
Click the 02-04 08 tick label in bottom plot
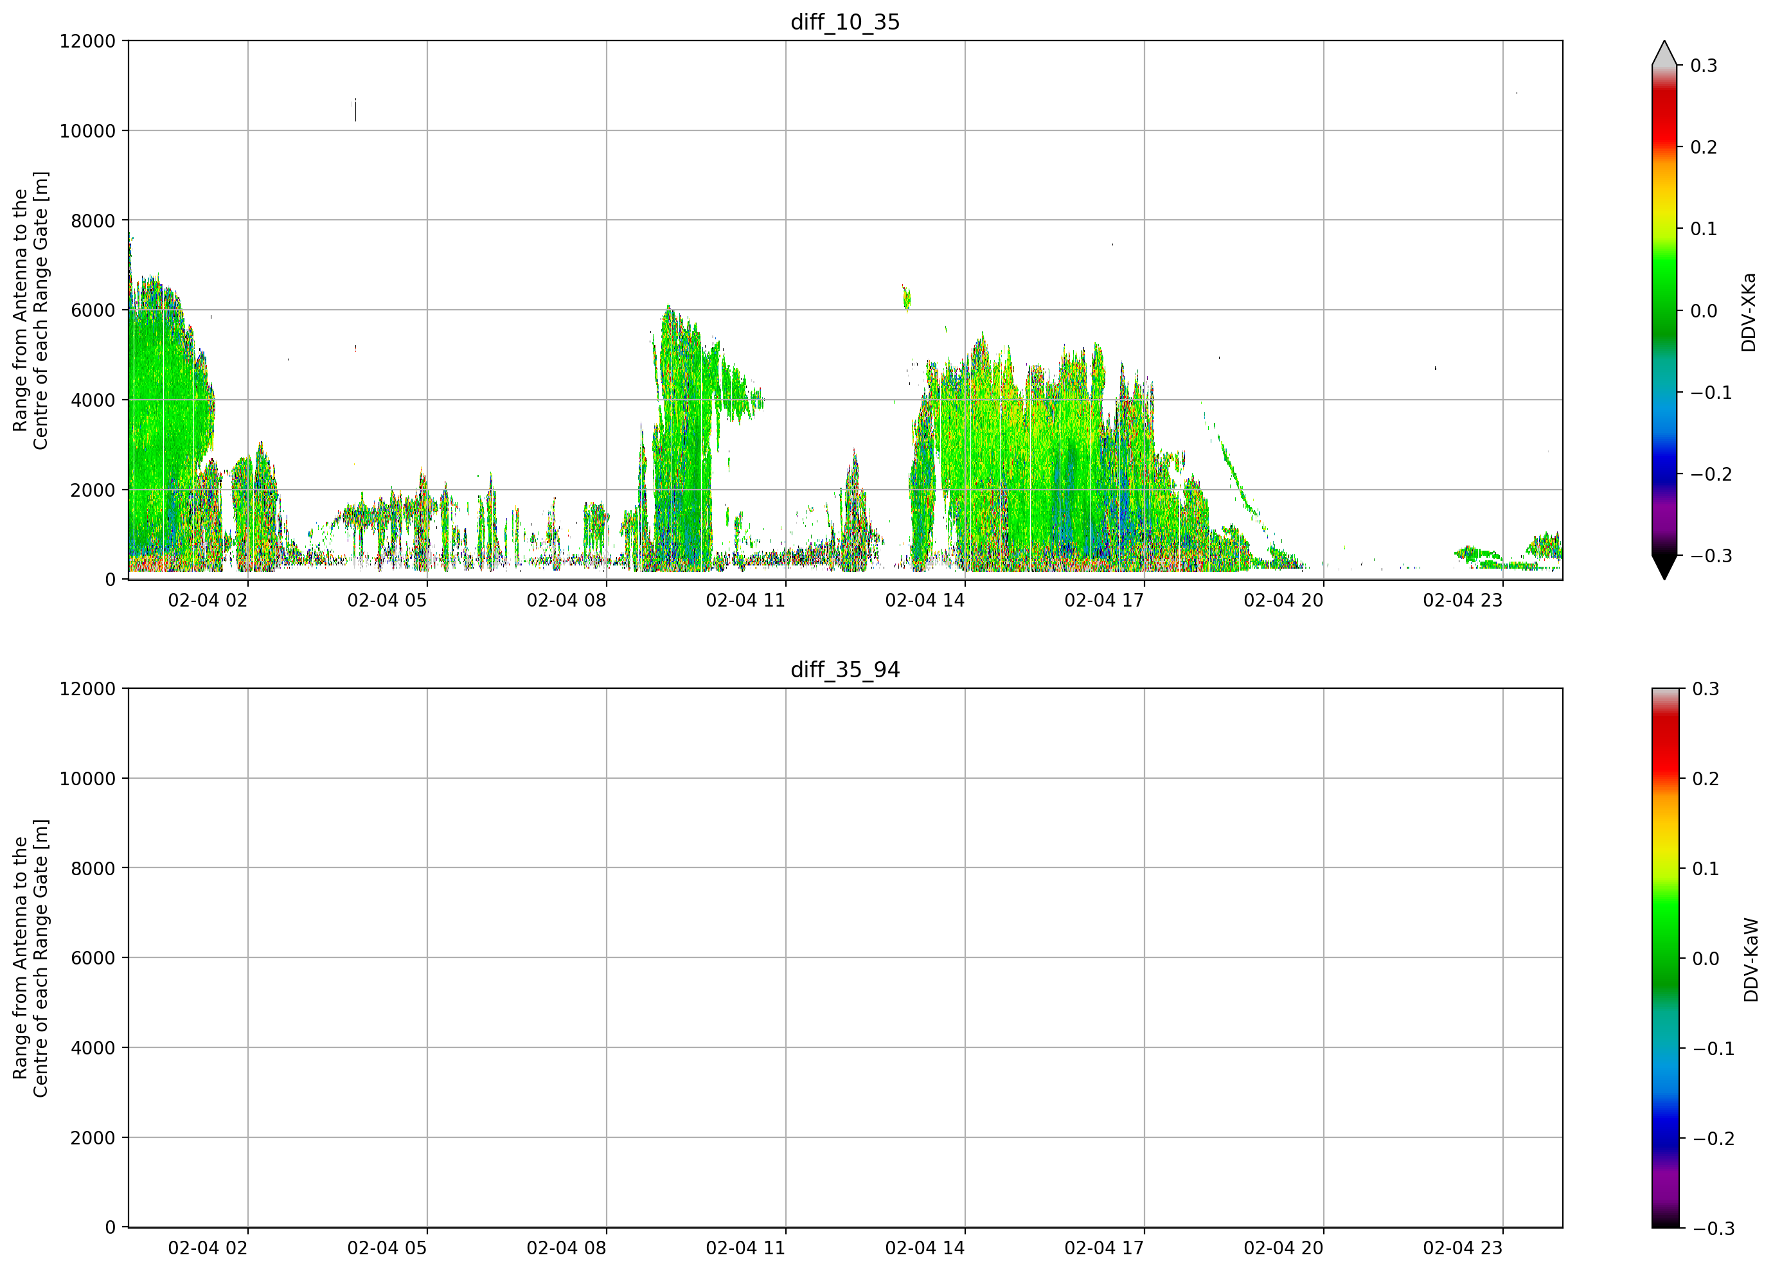[566, 1249]
